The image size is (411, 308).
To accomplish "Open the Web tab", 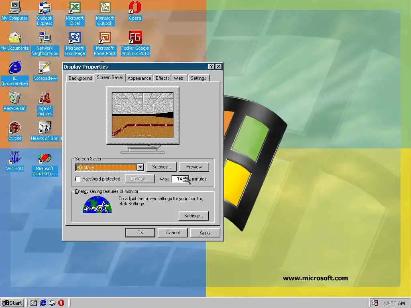I will coord(179,78).
